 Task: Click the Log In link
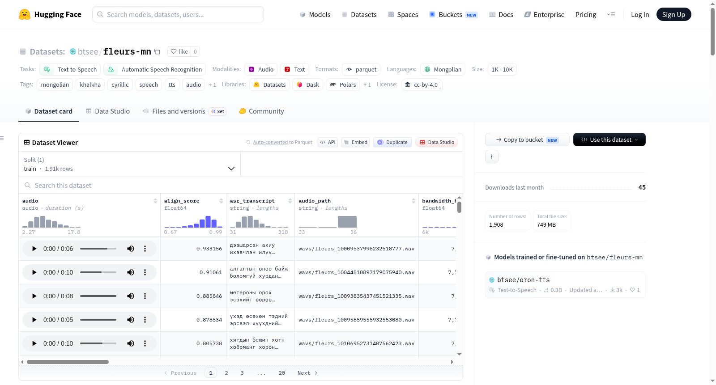(640, 14)
